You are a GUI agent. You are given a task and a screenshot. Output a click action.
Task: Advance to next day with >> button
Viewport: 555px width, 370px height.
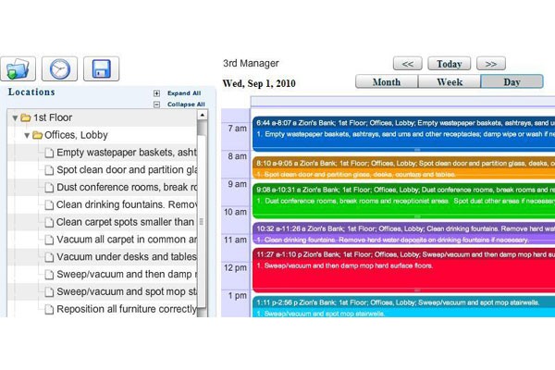491,64
